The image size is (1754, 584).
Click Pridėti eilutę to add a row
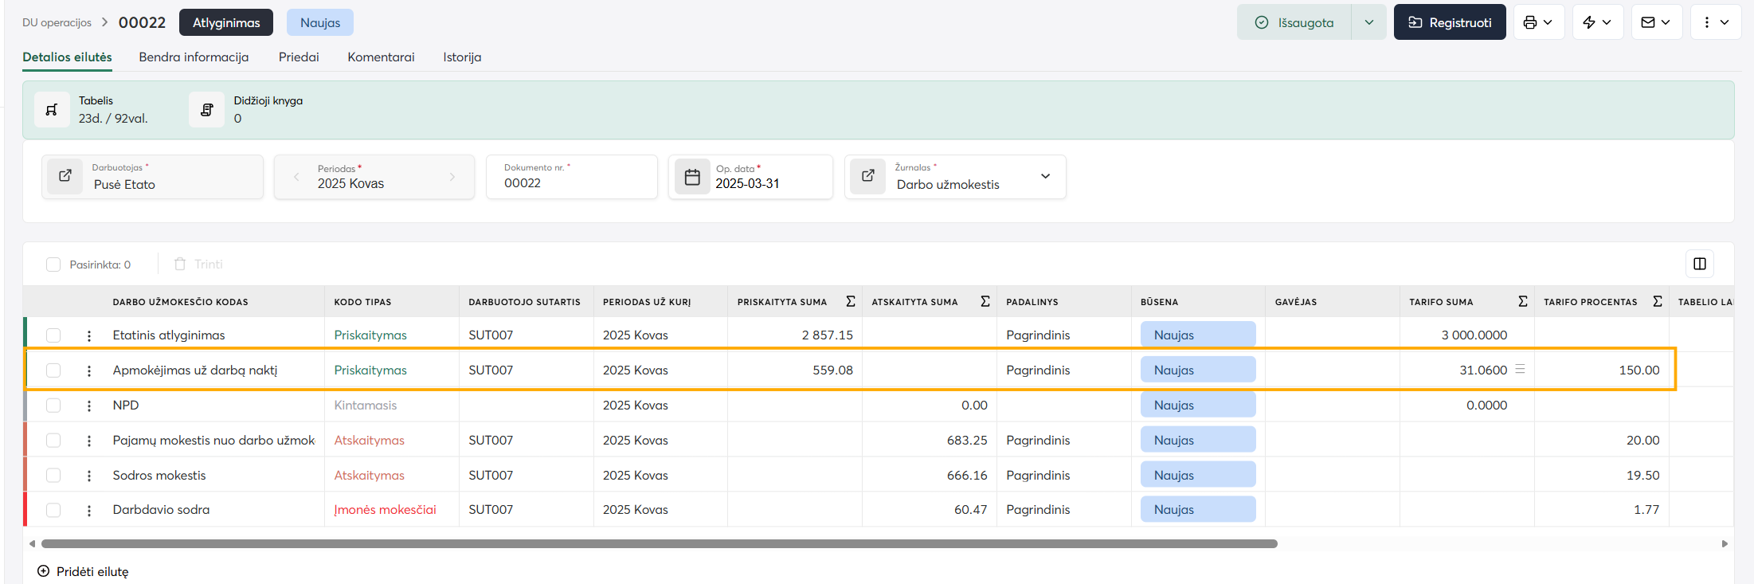click(x=83, y=571)
